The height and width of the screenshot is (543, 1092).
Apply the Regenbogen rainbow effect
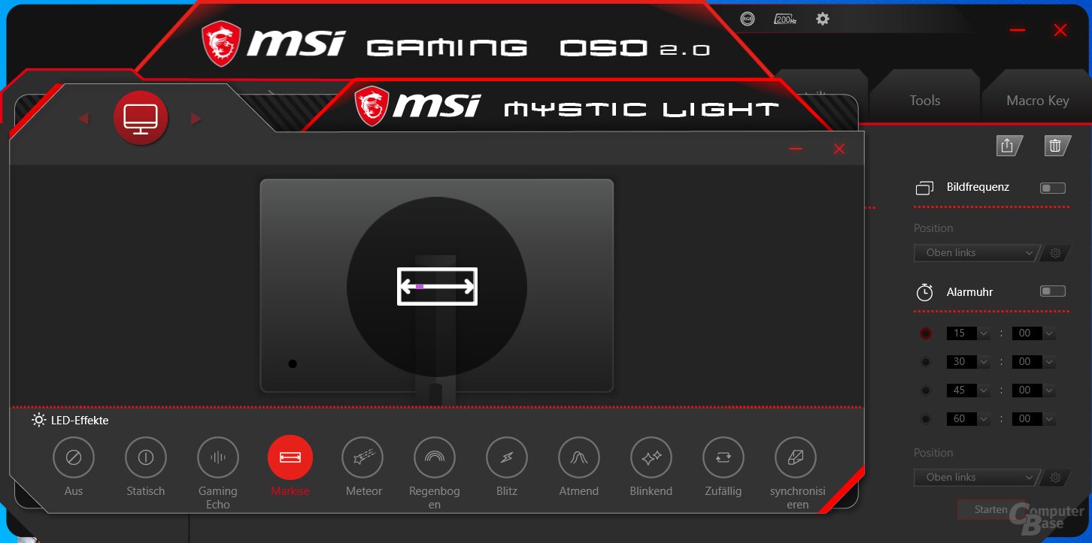point(435,457)
